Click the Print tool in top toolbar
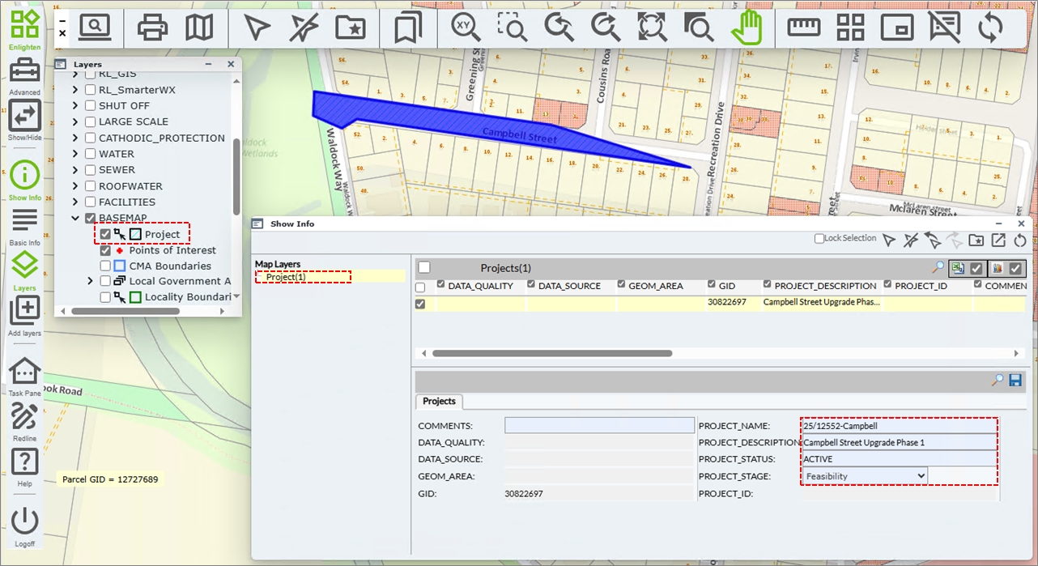Screen dimensions: 1038x566 point(151,28)
